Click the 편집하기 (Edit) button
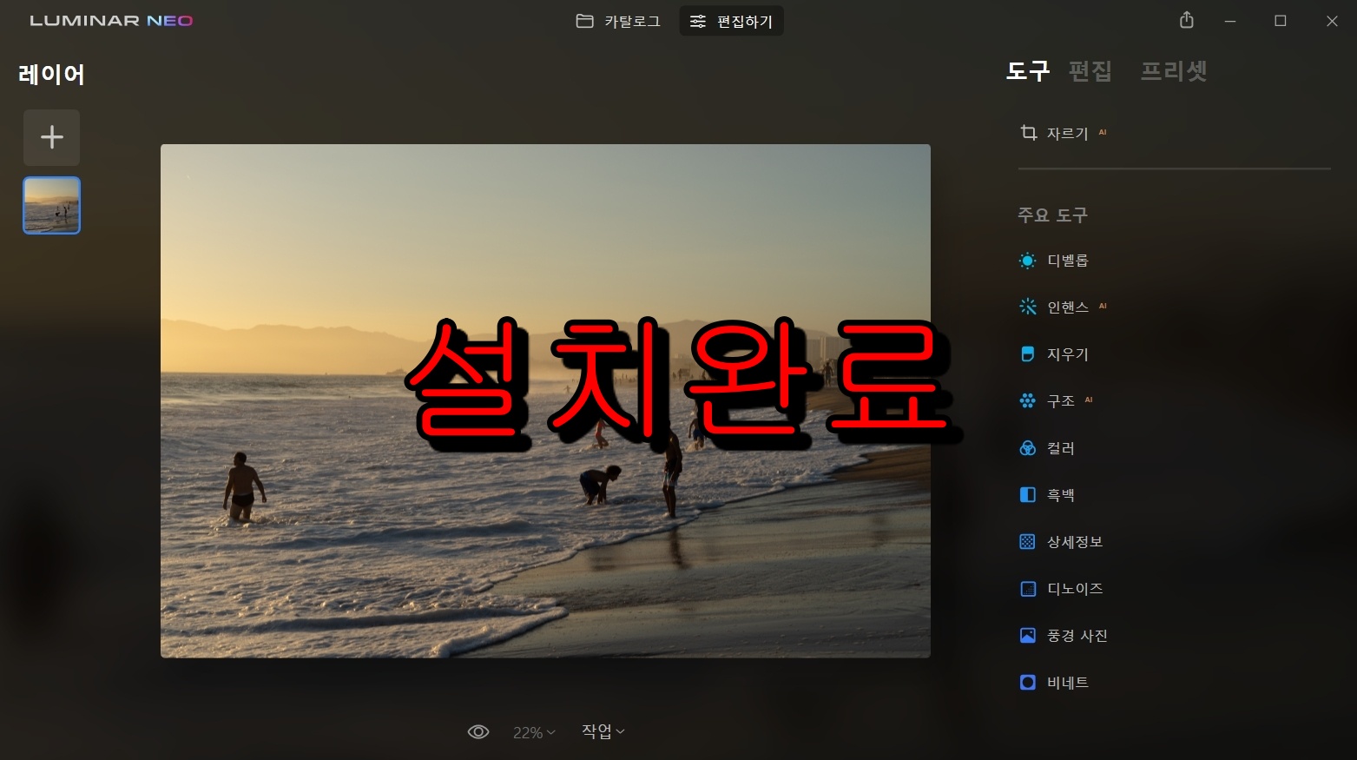The width and height of the screenshot is (1357, 760). tap(731, 20)
